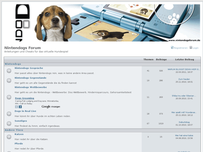Screen dimensions: 203x152
Task: Open last post 'Geburtstag'
Action: click(184, 122)
